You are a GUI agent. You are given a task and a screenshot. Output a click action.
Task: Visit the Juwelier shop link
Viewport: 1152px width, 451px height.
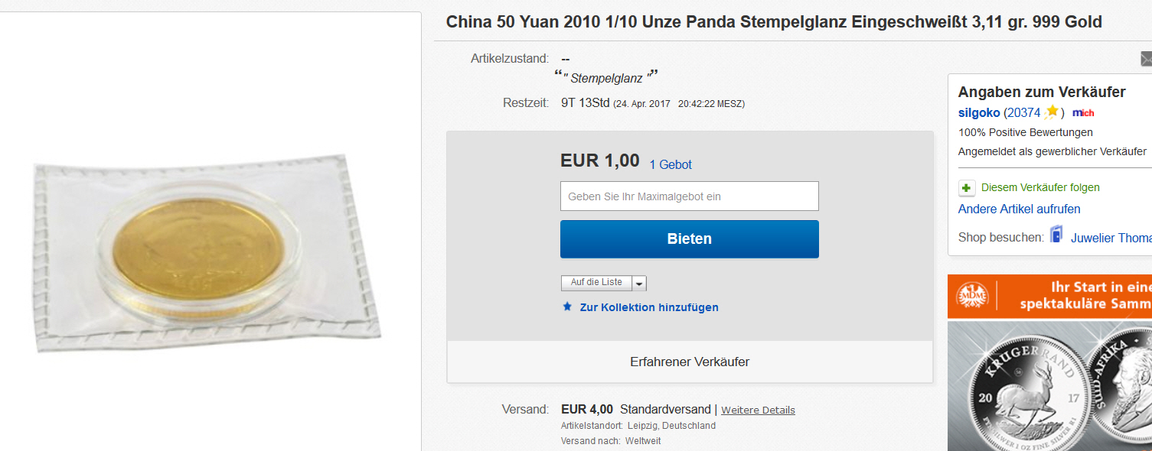(x=1110, y=238)
